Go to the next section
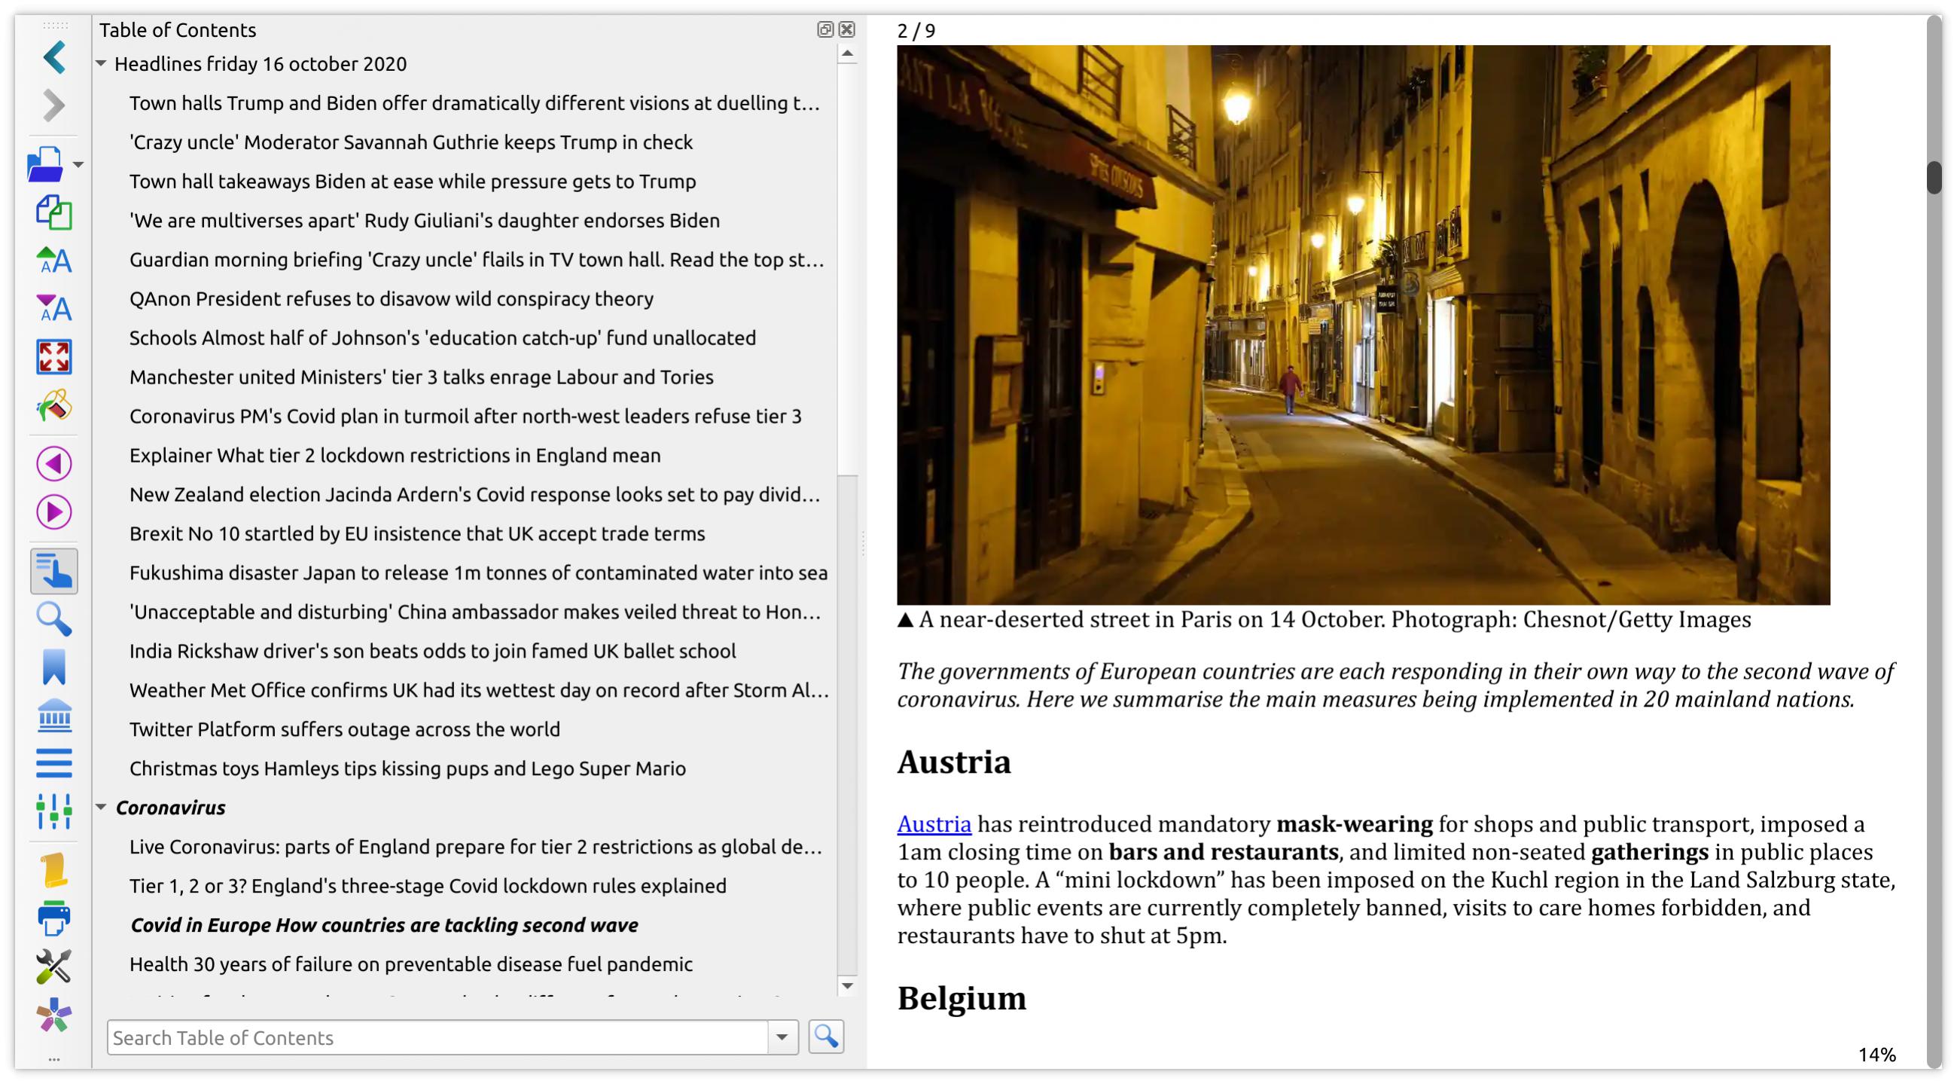The width and height of the screenshot is (1957, 1084). pos(54,511)
